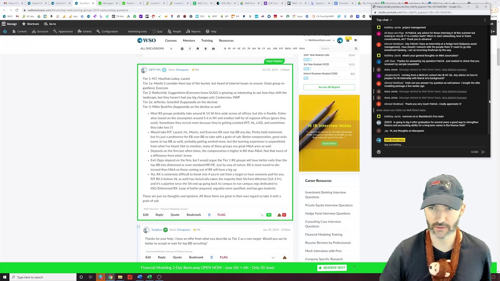This screenshot has width=500, height=281.
Task: Open the Extend admin menu
Action: 84,31
